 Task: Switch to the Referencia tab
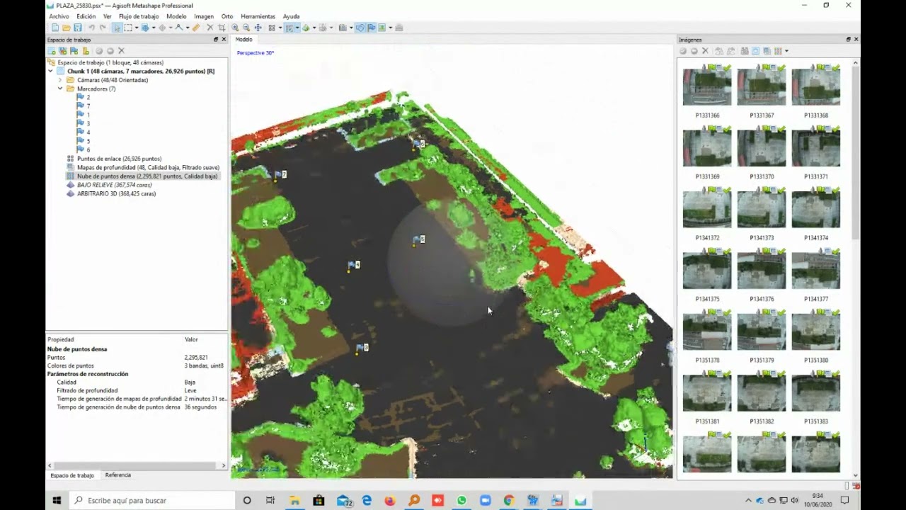point(117,475)
